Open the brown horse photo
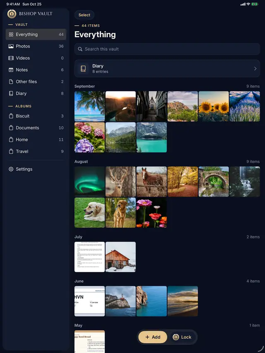This screenshot has height=353, width=265. tap(152, 181)
